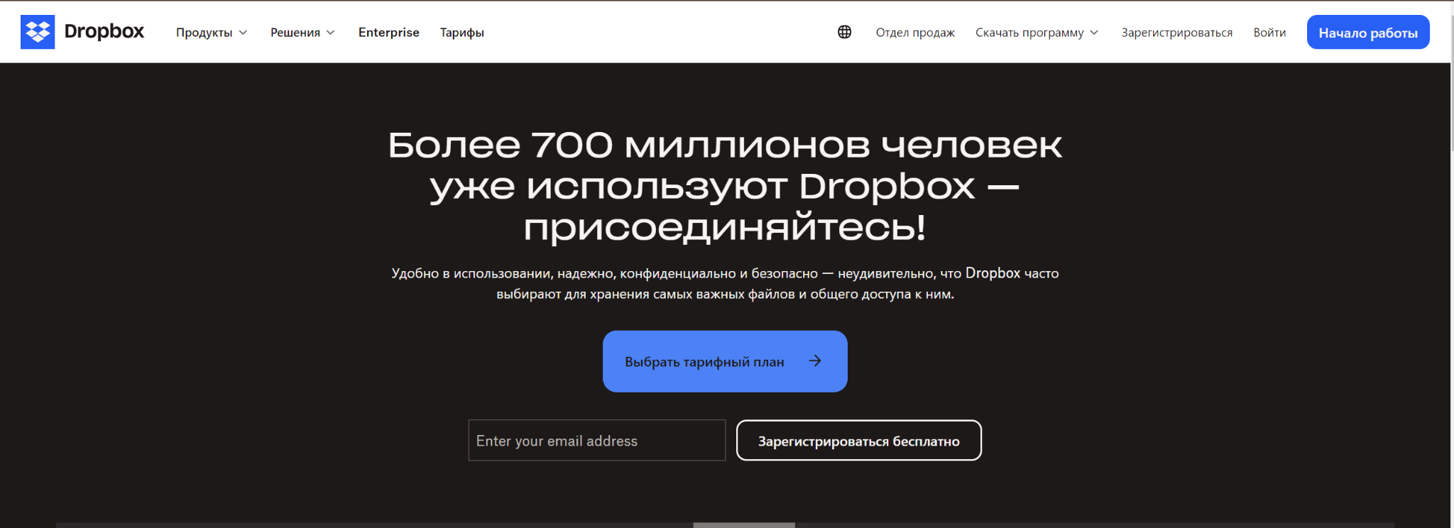Click the Зарегистрироваться link in header

coord(1177,33)
